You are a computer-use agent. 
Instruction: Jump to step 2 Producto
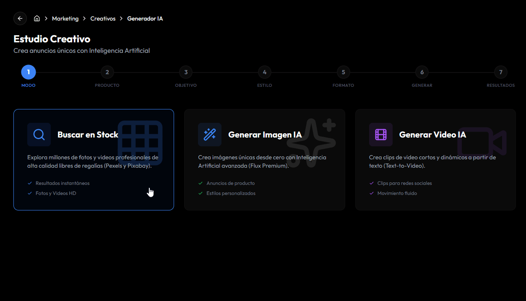107,72
